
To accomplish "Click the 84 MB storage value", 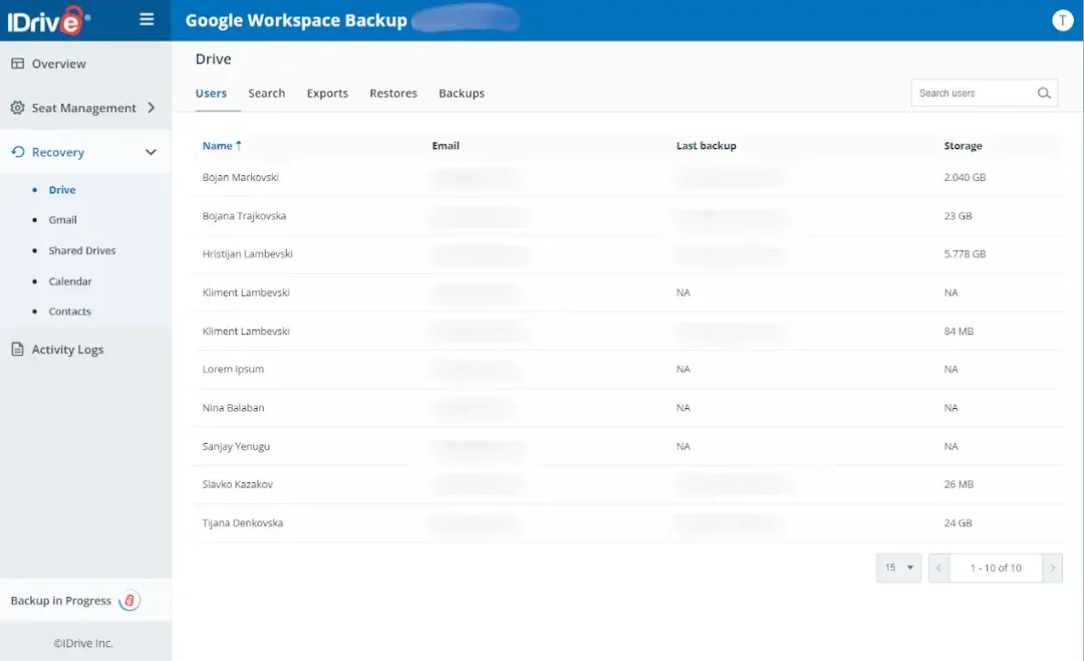I will [958, 331].
